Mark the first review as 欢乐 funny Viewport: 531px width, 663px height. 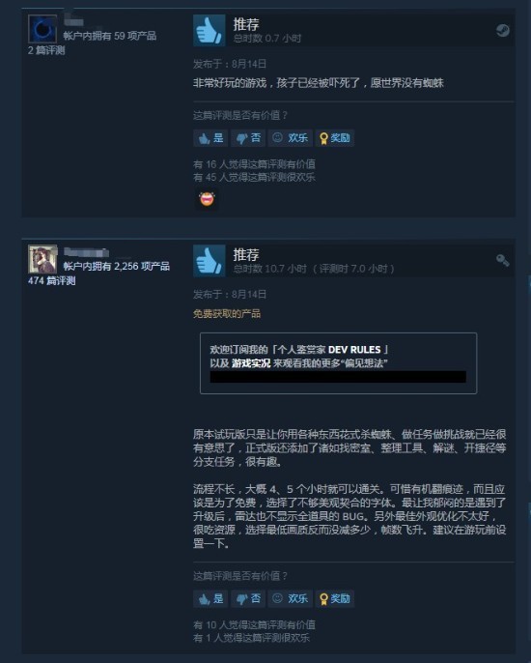pyautogui.click(x=291, y=138)
